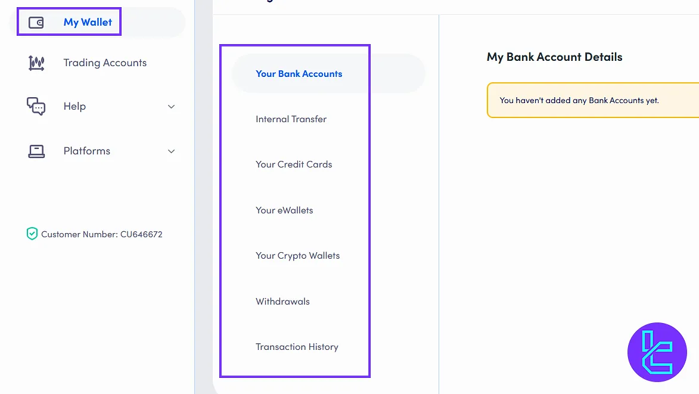Screen dimensions: 699x394
Task: Click the green verified shield icon
Action: (32, 234)
